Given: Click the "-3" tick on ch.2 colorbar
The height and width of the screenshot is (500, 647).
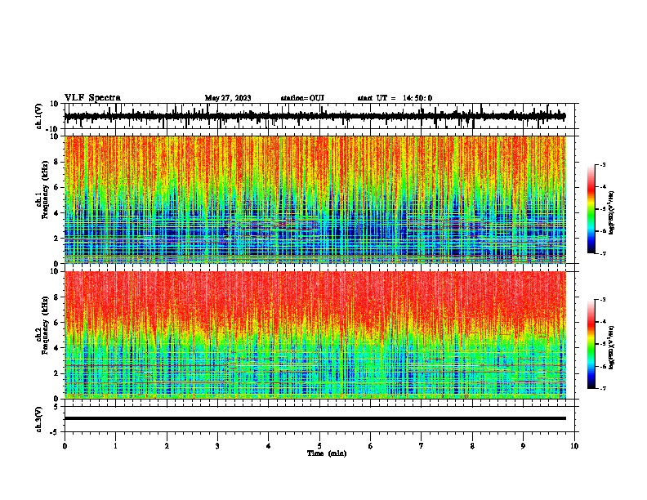Looking at the screenshot, I should coord(603,300).
